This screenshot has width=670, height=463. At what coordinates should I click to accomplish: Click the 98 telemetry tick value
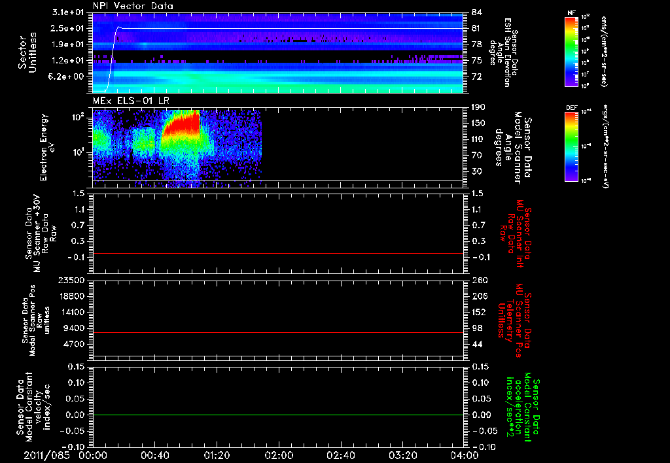[477, 328]
